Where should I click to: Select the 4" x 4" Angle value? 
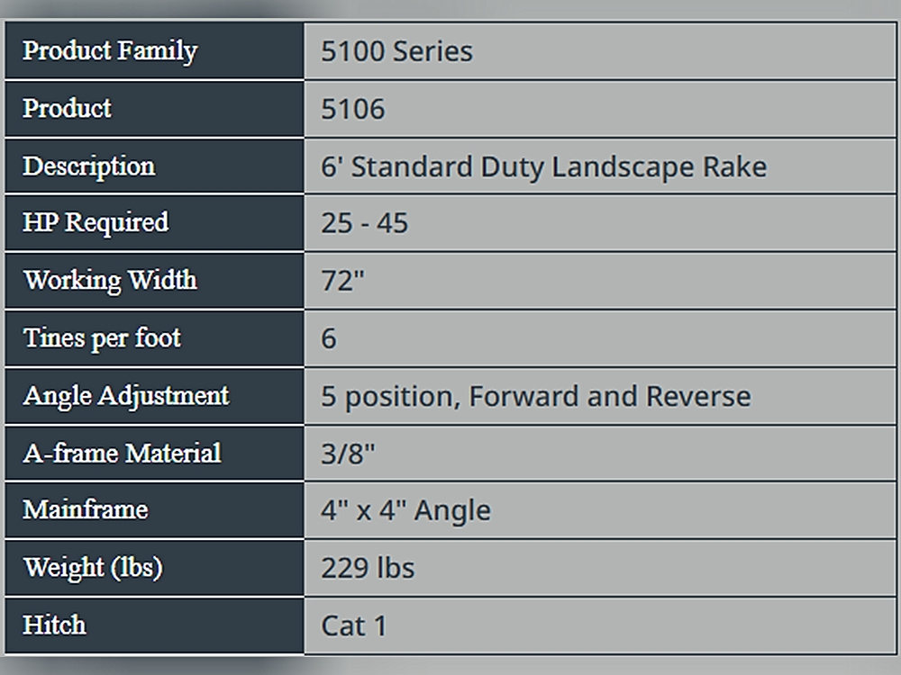click(405, 510)
